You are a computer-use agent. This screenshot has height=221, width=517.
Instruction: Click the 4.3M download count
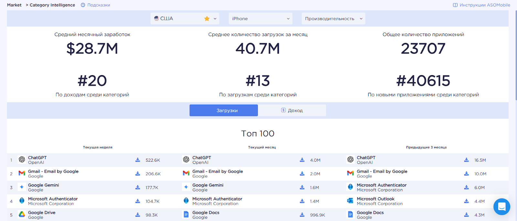(x=480, y=215)
